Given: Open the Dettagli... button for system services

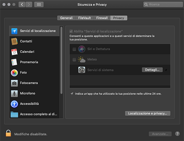Looking at the screenshot, I should [x=152, y=70].
